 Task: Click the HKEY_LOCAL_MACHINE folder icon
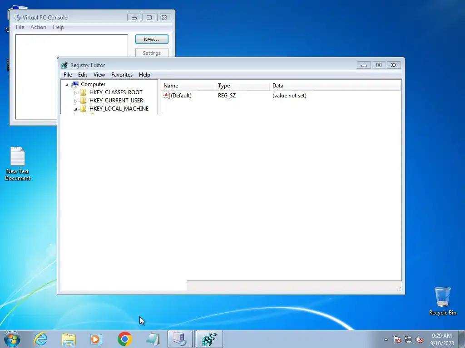coord(84,109)
